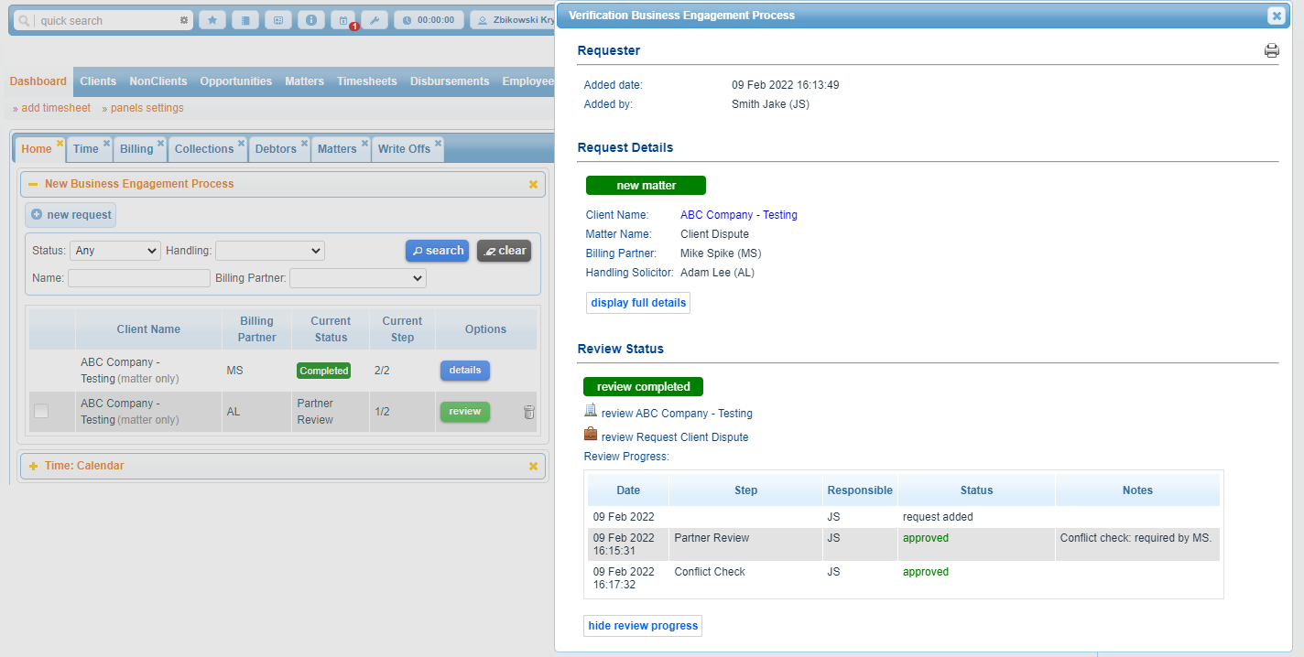1304x657 pixels.
Task: Switch to the Collections tab
Action: pos(203,149)
